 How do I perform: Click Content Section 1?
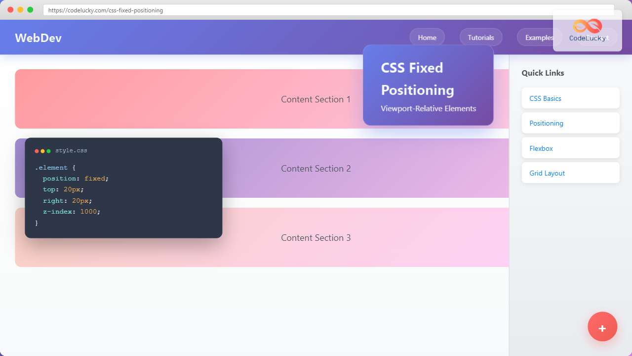pos(316,99)
